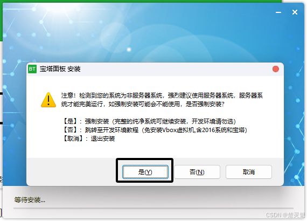The image size is (307, 221).
Task: Click the 是(Y) button to force install
Action: click(x=145, y=172)
